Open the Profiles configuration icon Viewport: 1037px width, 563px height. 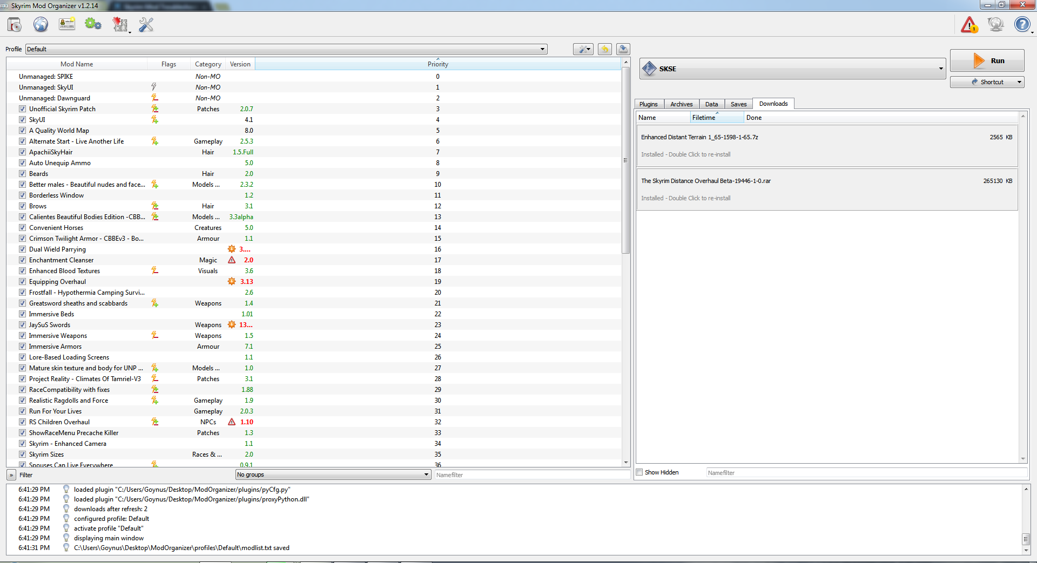click(x=67, y=25)
